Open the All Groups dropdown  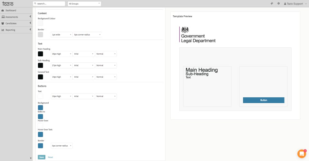click(84, 4)
